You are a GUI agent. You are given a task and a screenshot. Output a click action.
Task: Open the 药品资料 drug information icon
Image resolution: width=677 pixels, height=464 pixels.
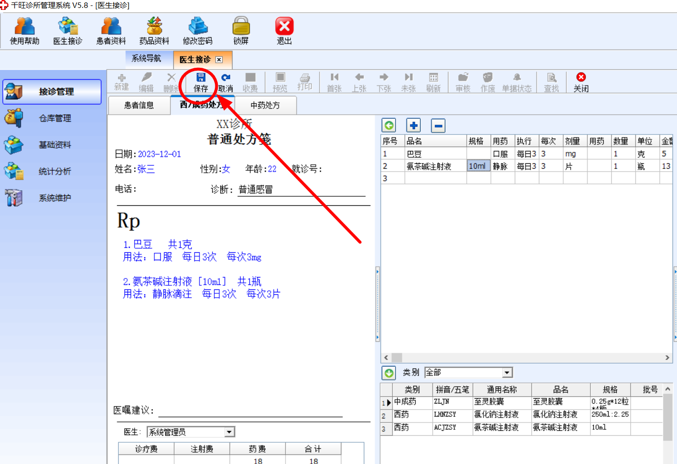click(154, 31)
